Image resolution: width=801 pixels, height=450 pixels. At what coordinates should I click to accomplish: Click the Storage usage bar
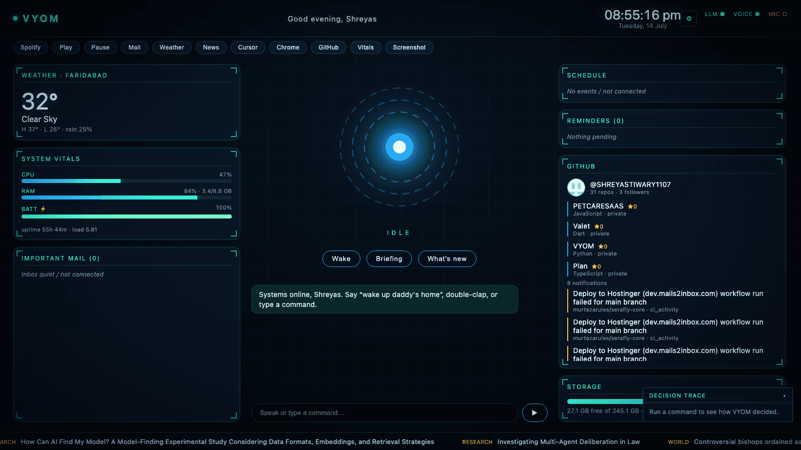tap(605, 401)
